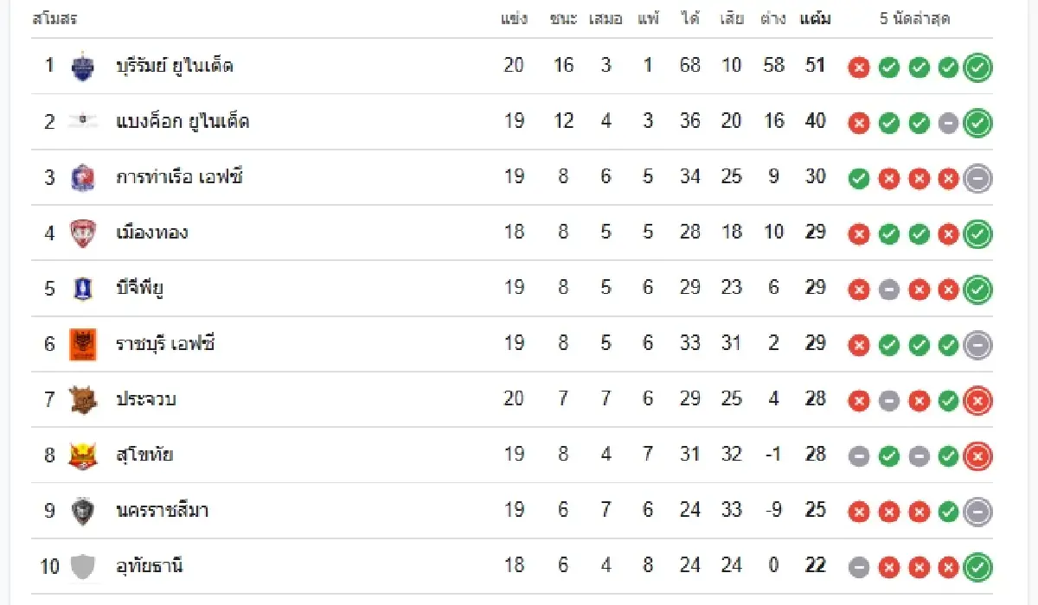Click the Prachuap (ประจวบ) club logo
The image size is (1038, 605).
click(82, 399)
